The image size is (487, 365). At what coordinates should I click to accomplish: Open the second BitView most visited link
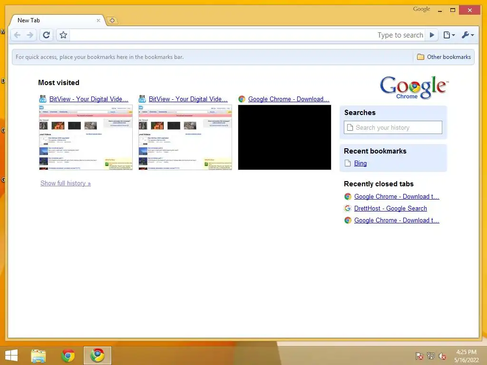(188, 99)
